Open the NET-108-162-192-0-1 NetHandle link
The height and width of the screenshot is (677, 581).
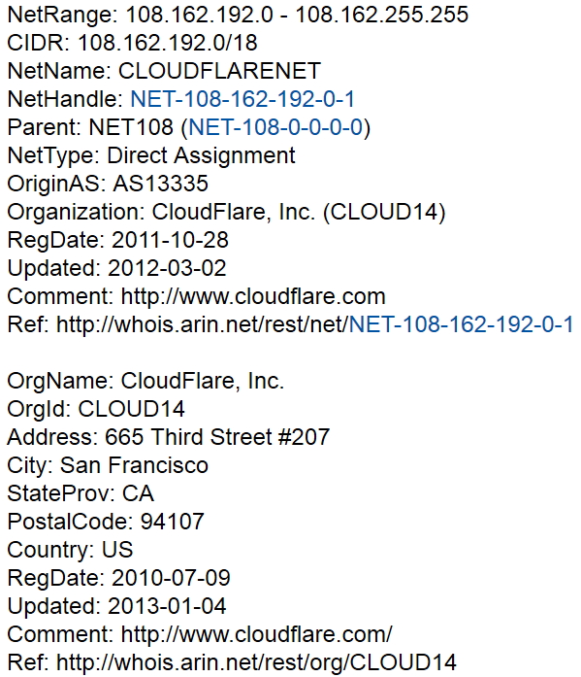[x=242, y=99]
